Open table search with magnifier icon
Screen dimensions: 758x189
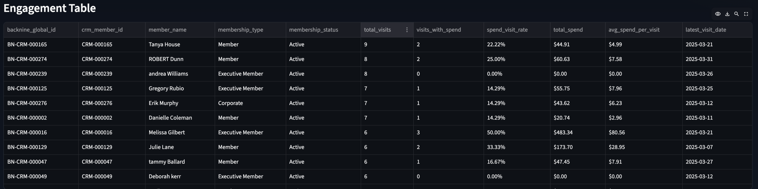tap(736, 14)
